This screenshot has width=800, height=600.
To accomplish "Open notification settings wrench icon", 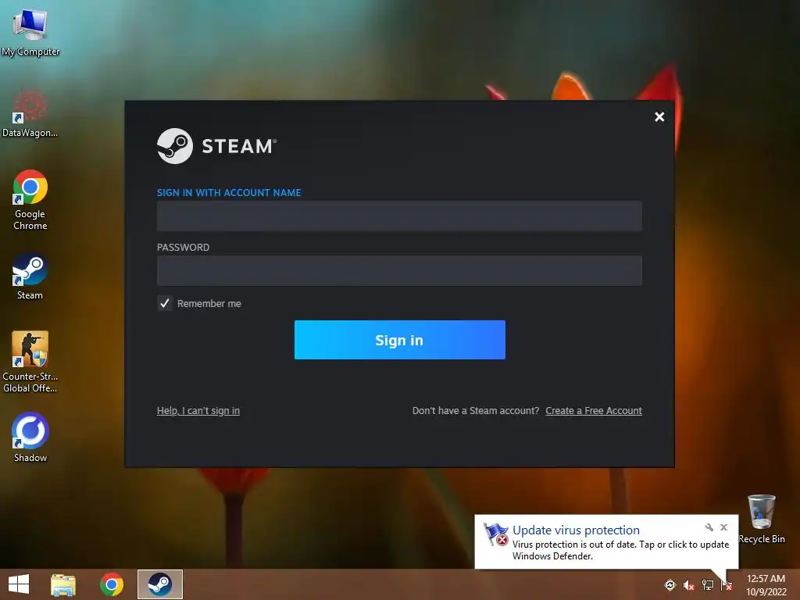I will click(709, 527).
